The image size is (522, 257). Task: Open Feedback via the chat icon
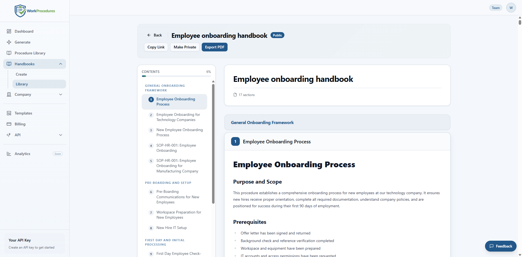tap(492, 246)
